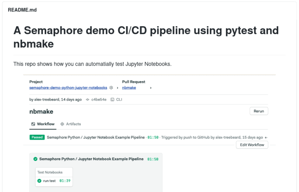Click the Workflow tab icon

coord(33,124)
